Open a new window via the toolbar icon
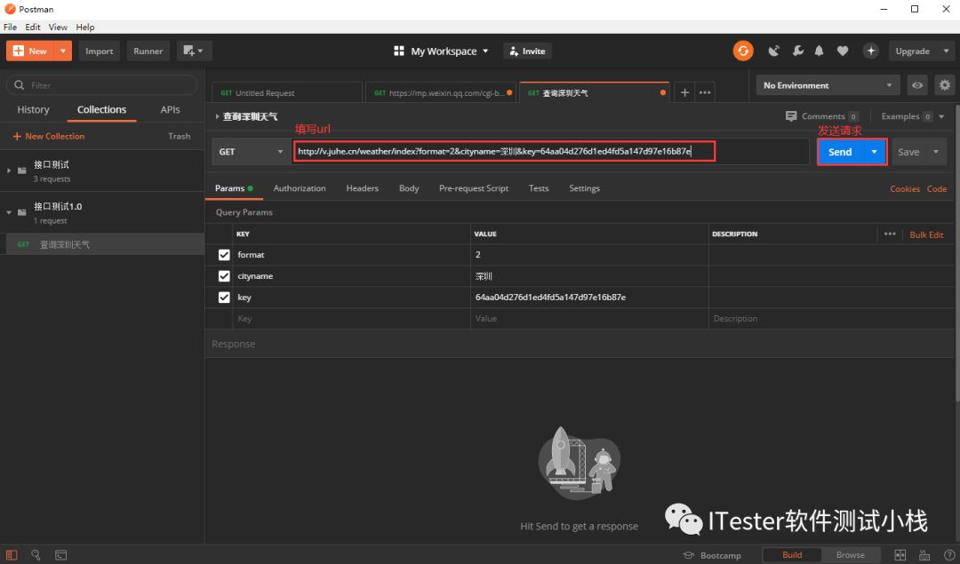This screenshot has height=564, width=960. point(194,51)
